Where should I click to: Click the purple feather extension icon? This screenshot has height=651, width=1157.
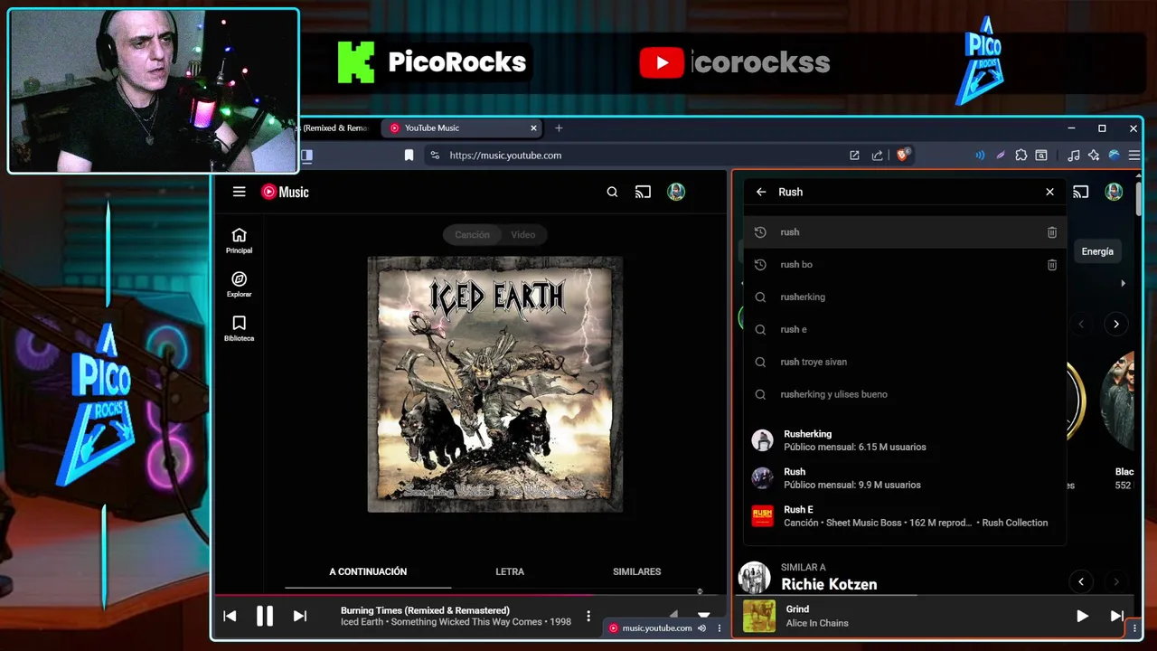pyautogui.click(x=1000, y=156)
